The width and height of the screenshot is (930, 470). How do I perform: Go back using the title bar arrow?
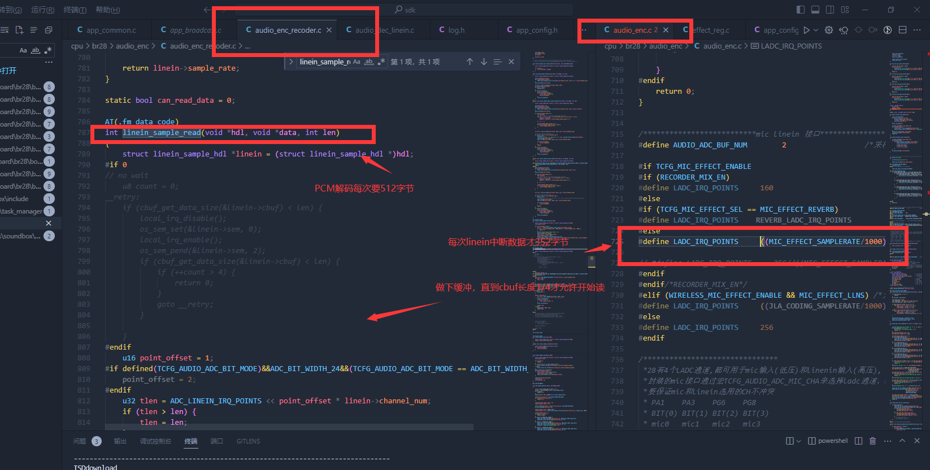point(207,10)
